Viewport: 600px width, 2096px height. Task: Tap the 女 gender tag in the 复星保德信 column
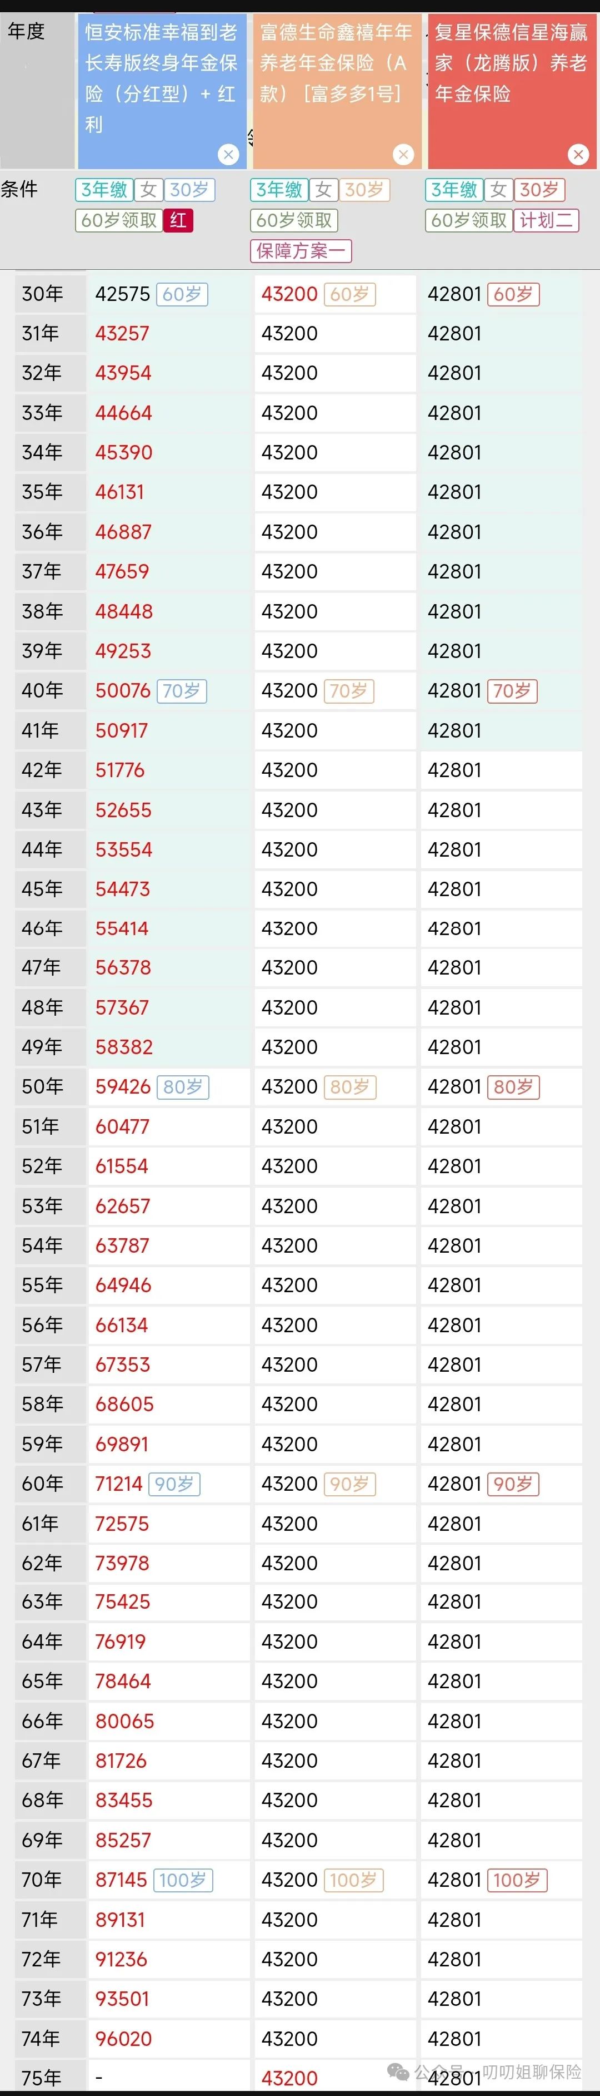[498, 190]
